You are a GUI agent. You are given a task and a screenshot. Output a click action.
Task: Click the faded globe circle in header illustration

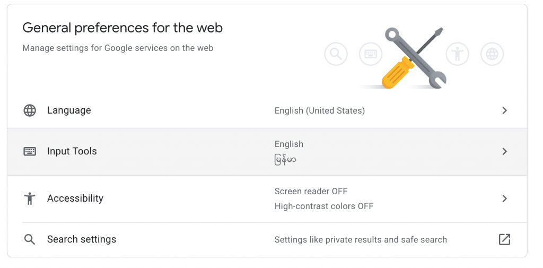coord(492,54)
